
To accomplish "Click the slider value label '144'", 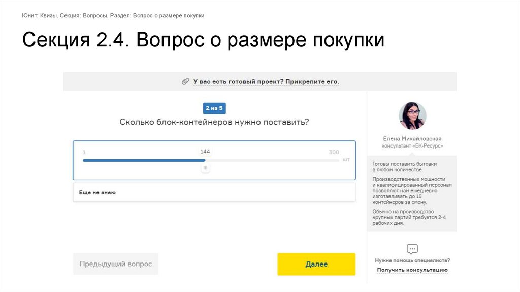I will click(205, 152).
